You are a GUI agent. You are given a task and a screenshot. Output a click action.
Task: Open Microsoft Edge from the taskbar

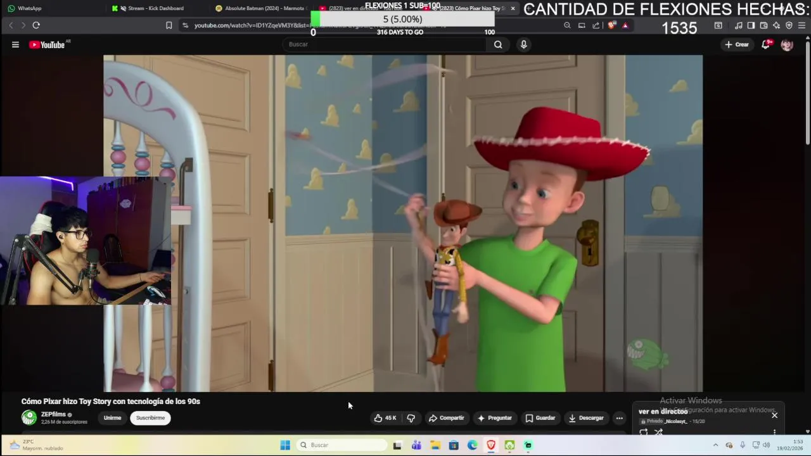point(473,445)
